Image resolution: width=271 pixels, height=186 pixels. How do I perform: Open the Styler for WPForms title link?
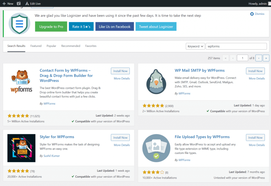[x=57, y=137]
